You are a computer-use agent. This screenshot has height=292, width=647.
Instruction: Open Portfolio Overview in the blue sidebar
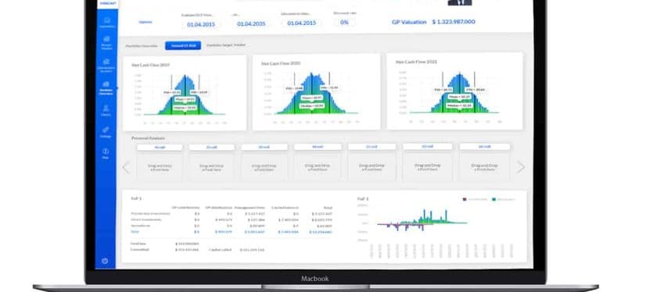(106, 87)
